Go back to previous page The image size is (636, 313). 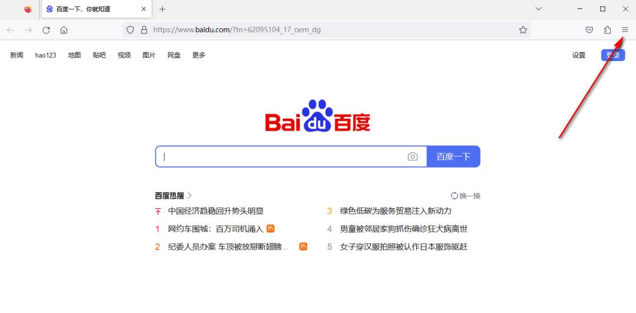click(10, 30)
